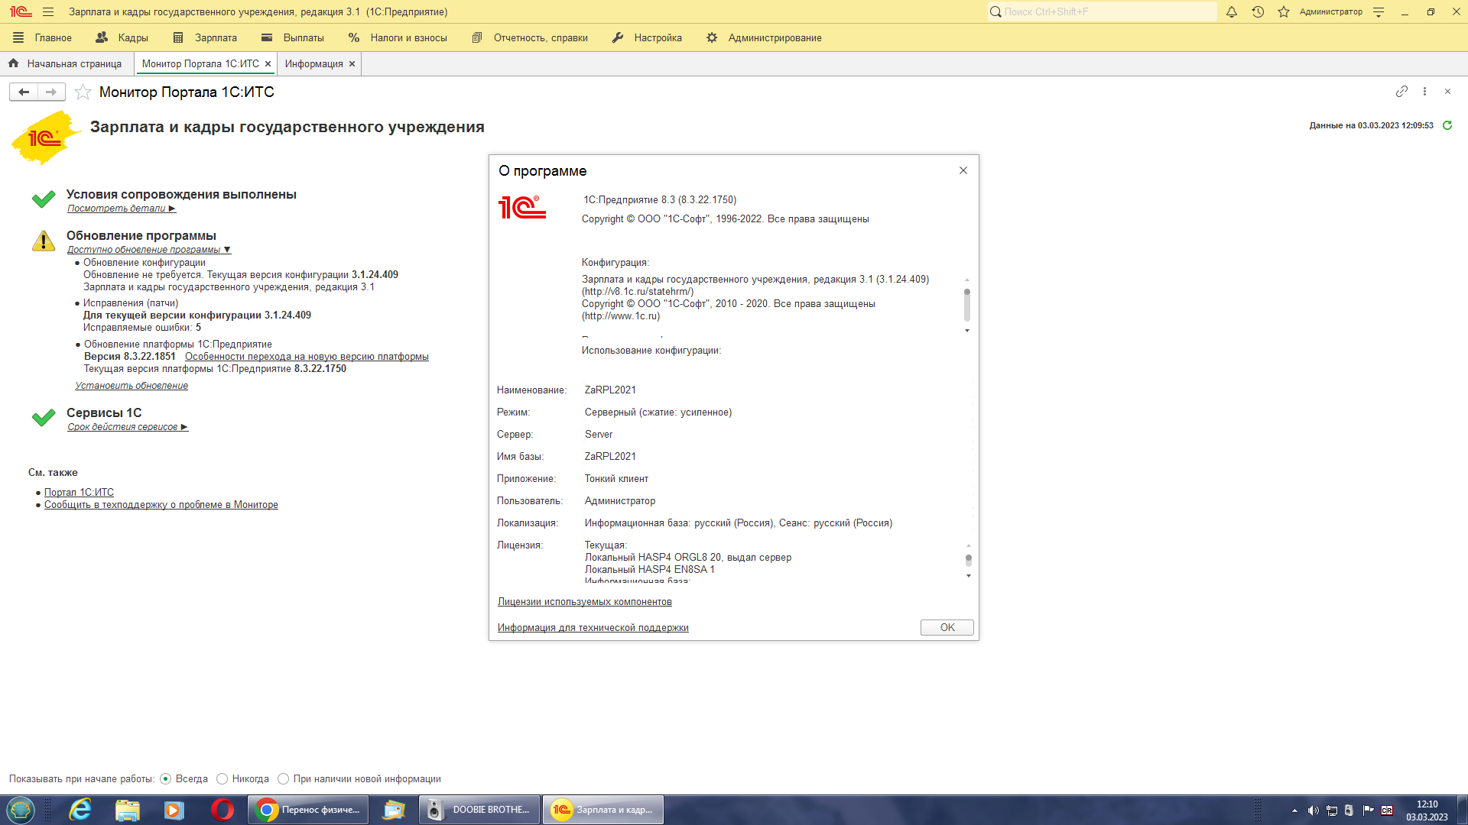Switch to Chrome window Перенос физиче...
The height and width of the screenshot is (825, 1468).
(308, 810)
